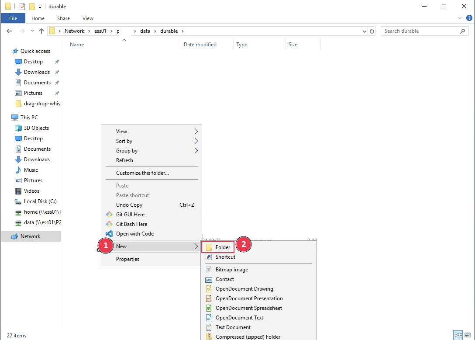Screen dimensions: 475x340
Task: Open the drag-drop-whis folder in Quick access
Action: pos(38,104)
